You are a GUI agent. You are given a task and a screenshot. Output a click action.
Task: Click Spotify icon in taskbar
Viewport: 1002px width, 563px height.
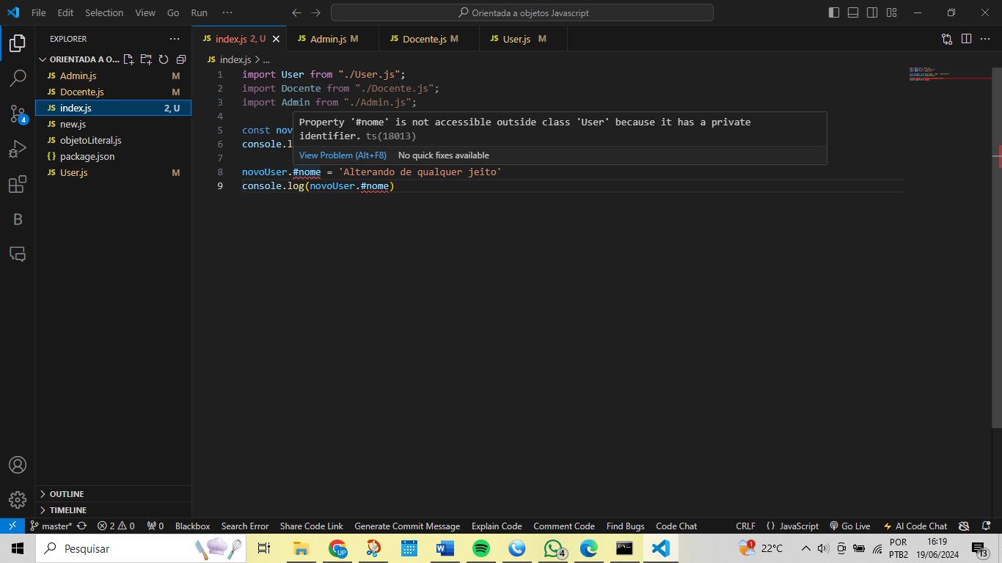coord(481,548)
